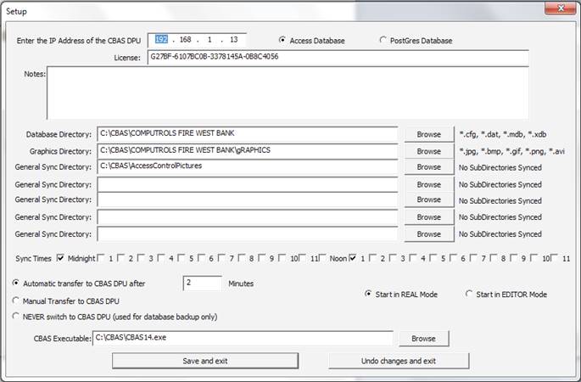Select the Access Database radio button
Image resolution: width=581 pixels, height=382 pixels.
pos(282,40)
